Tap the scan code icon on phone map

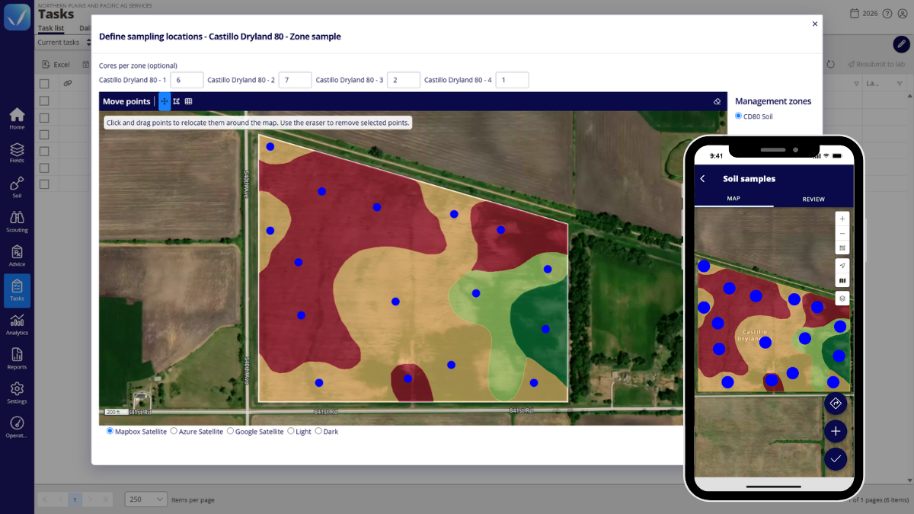point(842,247)
